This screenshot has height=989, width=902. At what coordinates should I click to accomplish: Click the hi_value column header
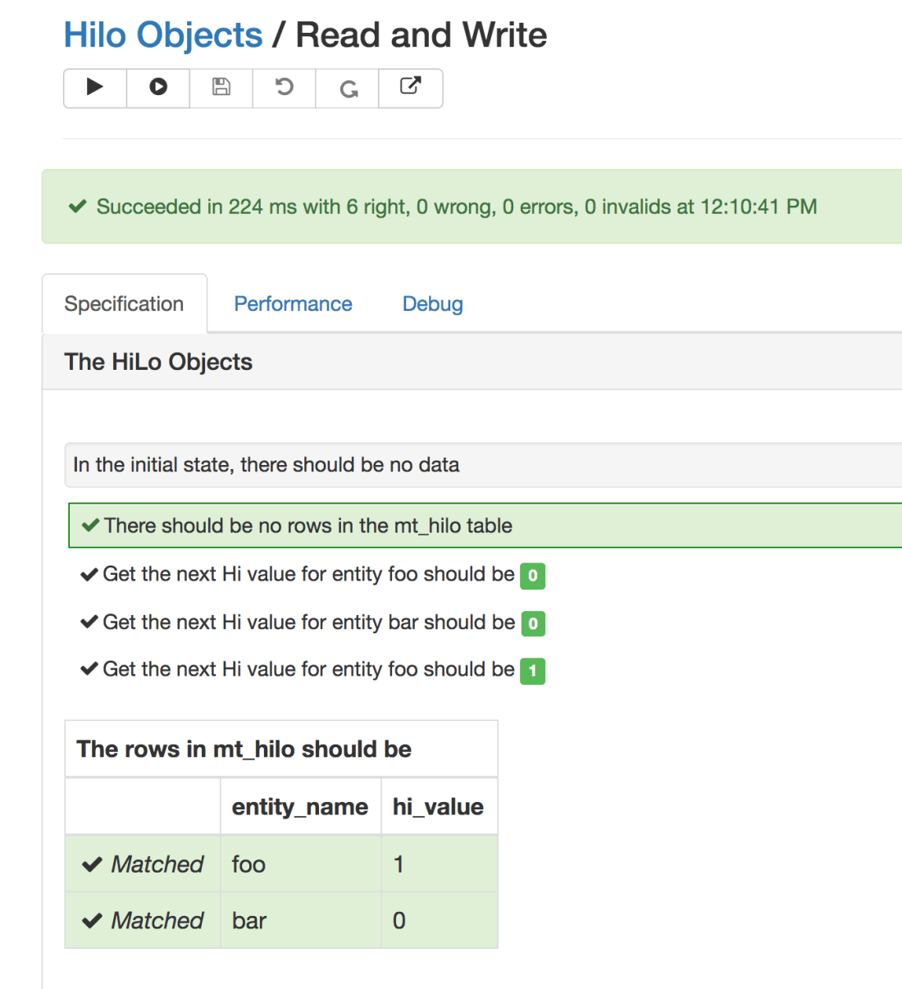(438, 807)
